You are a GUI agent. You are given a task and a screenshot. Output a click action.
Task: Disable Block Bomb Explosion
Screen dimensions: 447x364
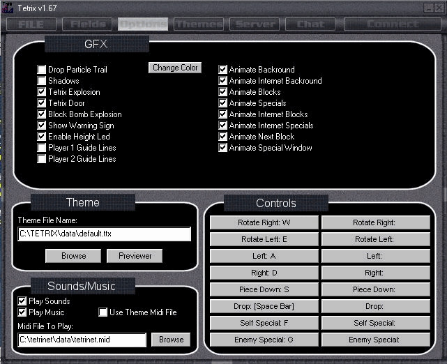click(x=42, y=114)
